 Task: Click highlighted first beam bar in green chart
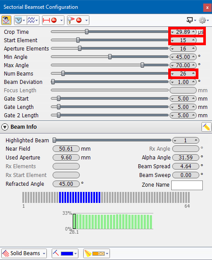[74, 221]
